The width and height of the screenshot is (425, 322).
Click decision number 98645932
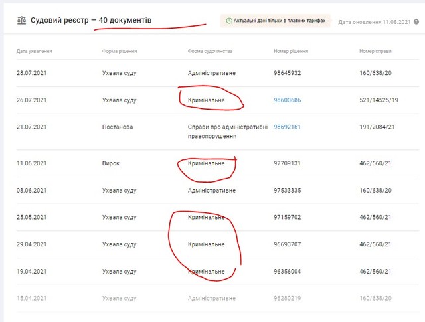288,73
